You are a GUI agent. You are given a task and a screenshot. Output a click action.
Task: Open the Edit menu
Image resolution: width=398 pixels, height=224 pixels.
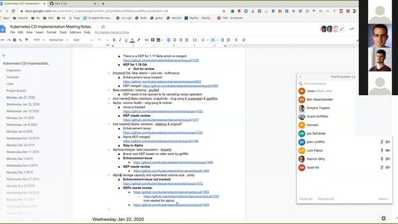(21, 32)
